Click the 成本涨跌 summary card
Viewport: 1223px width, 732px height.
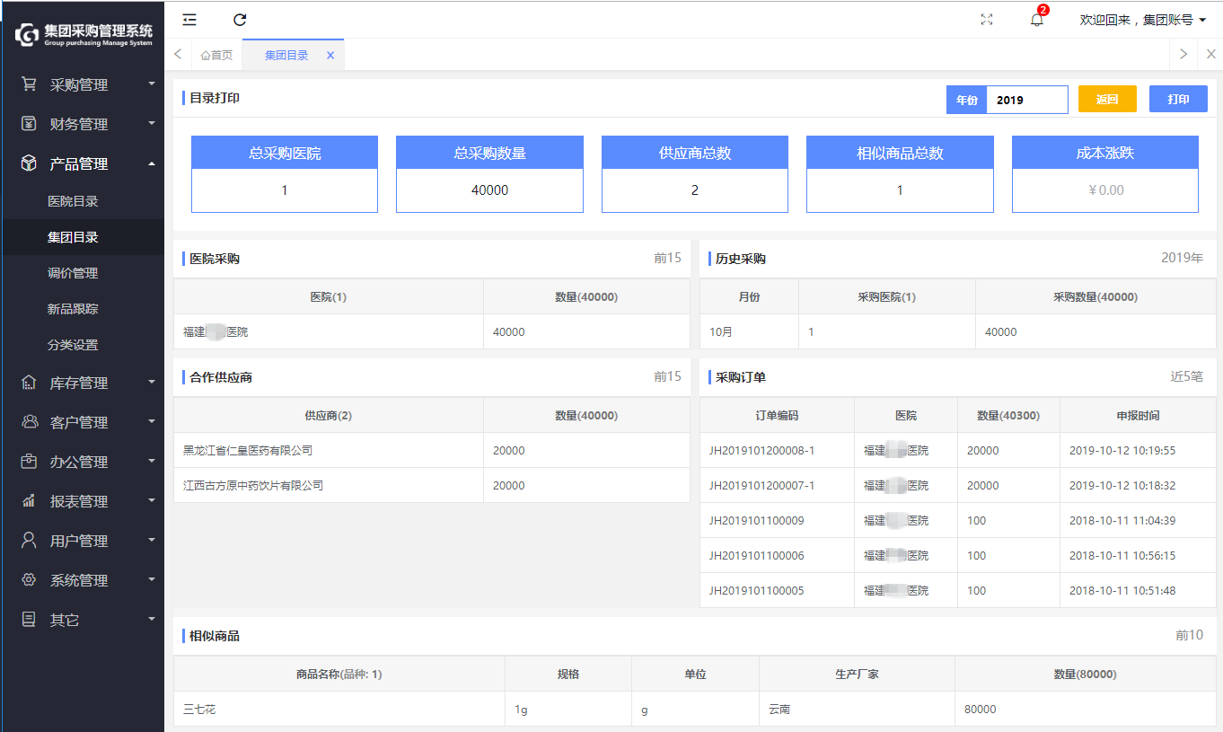[1105, 174]
